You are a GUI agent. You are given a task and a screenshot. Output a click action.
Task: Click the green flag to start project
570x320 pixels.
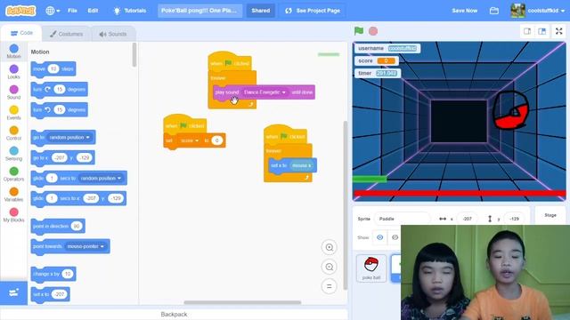coord(359,31)
